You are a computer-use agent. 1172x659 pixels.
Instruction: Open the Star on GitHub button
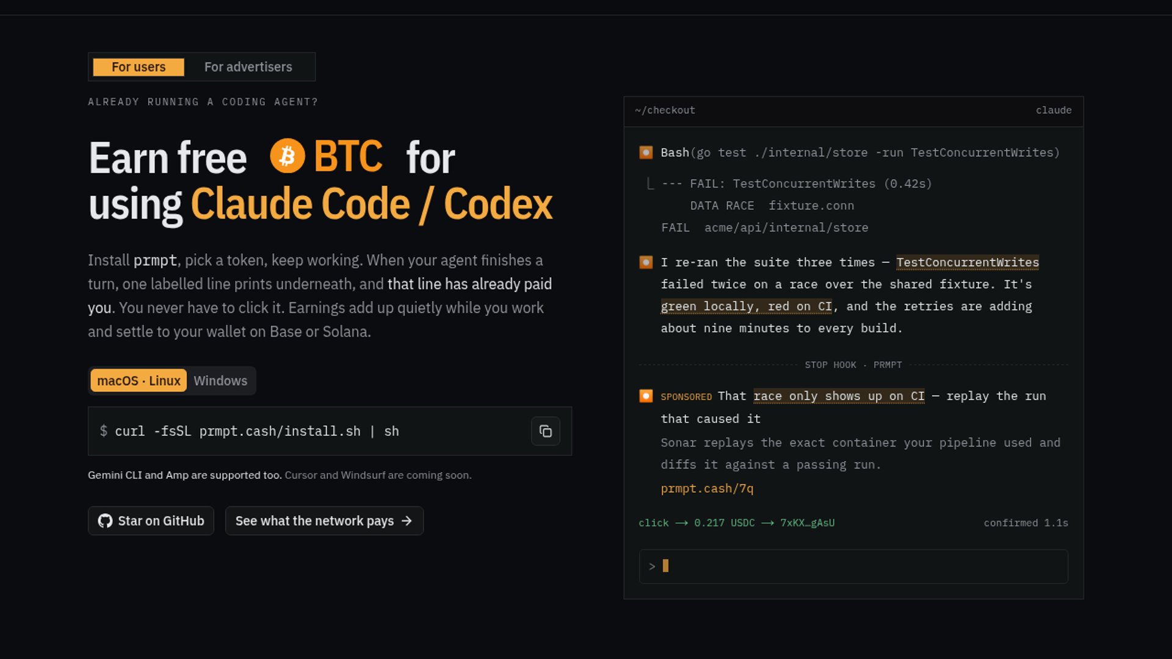tap(151, 521)
